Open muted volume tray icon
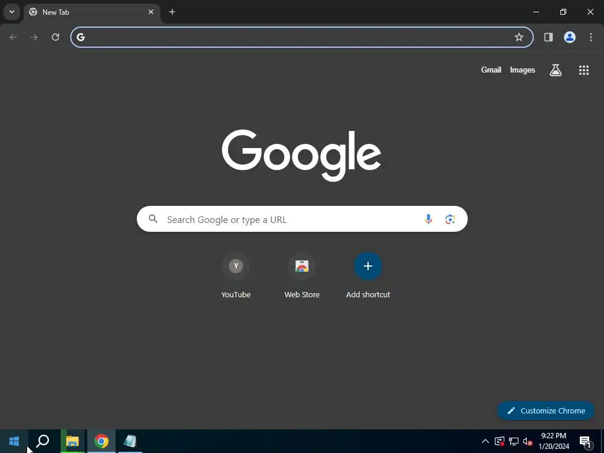Viewport: 604px width, 453px height. point(528,441)
